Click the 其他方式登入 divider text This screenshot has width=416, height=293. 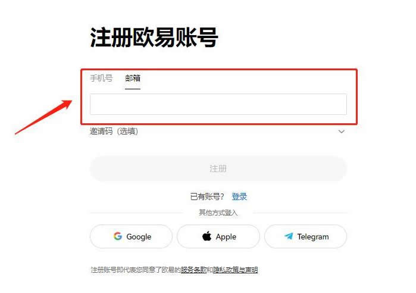pyautogui.click(x=218, y=213)
